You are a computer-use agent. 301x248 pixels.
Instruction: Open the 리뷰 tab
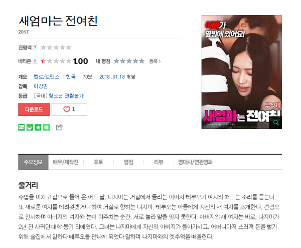point(159,162)
